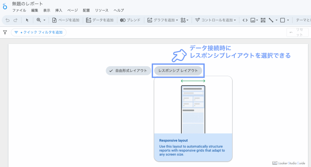The height and width of the screenshot is (167, 311).
Task: Click the 無題のレポート report title
Action: tap(27, 4)
